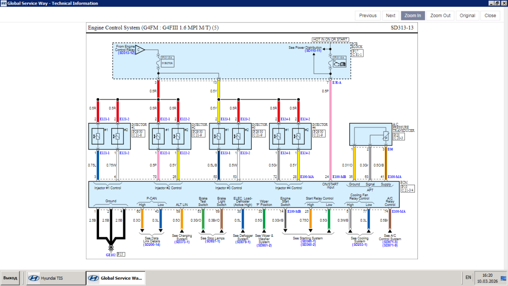Open the EN language indicator in tray

[x=468, y=278]
